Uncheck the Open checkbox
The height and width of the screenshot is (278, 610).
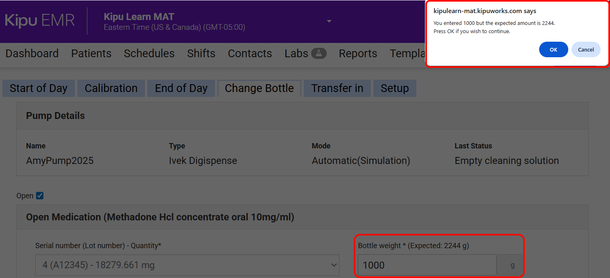tap(40, 196)
